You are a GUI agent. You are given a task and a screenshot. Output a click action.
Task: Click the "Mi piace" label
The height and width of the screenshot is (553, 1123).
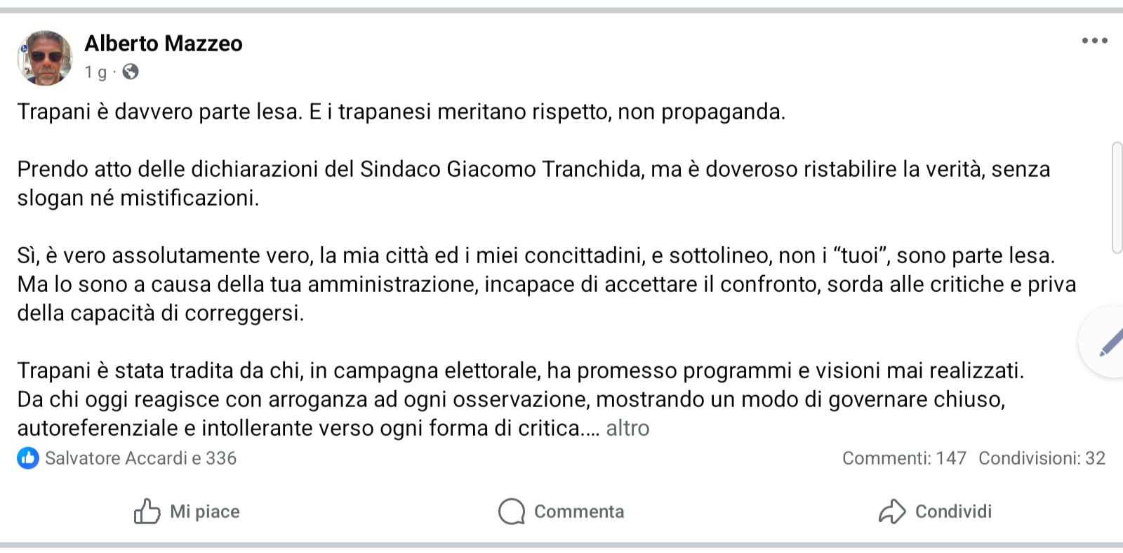coord(204,512)
